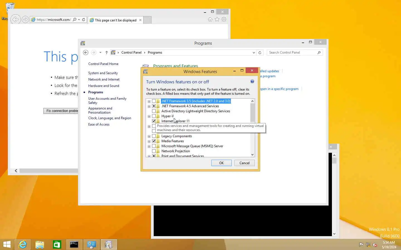Expand the Hyper-V tree node
The height and width of the screenshot is (250, 401).
pos(149,116)
